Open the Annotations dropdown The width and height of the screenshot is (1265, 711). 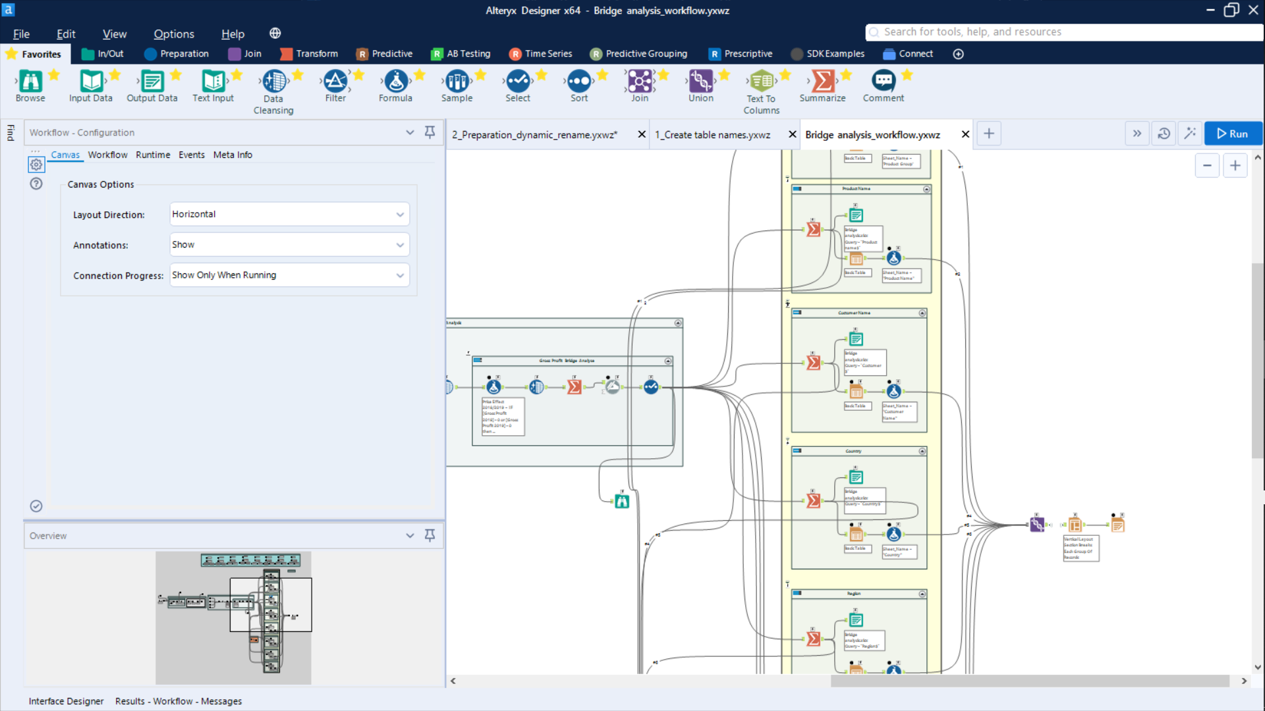click(x=289, y=245)
